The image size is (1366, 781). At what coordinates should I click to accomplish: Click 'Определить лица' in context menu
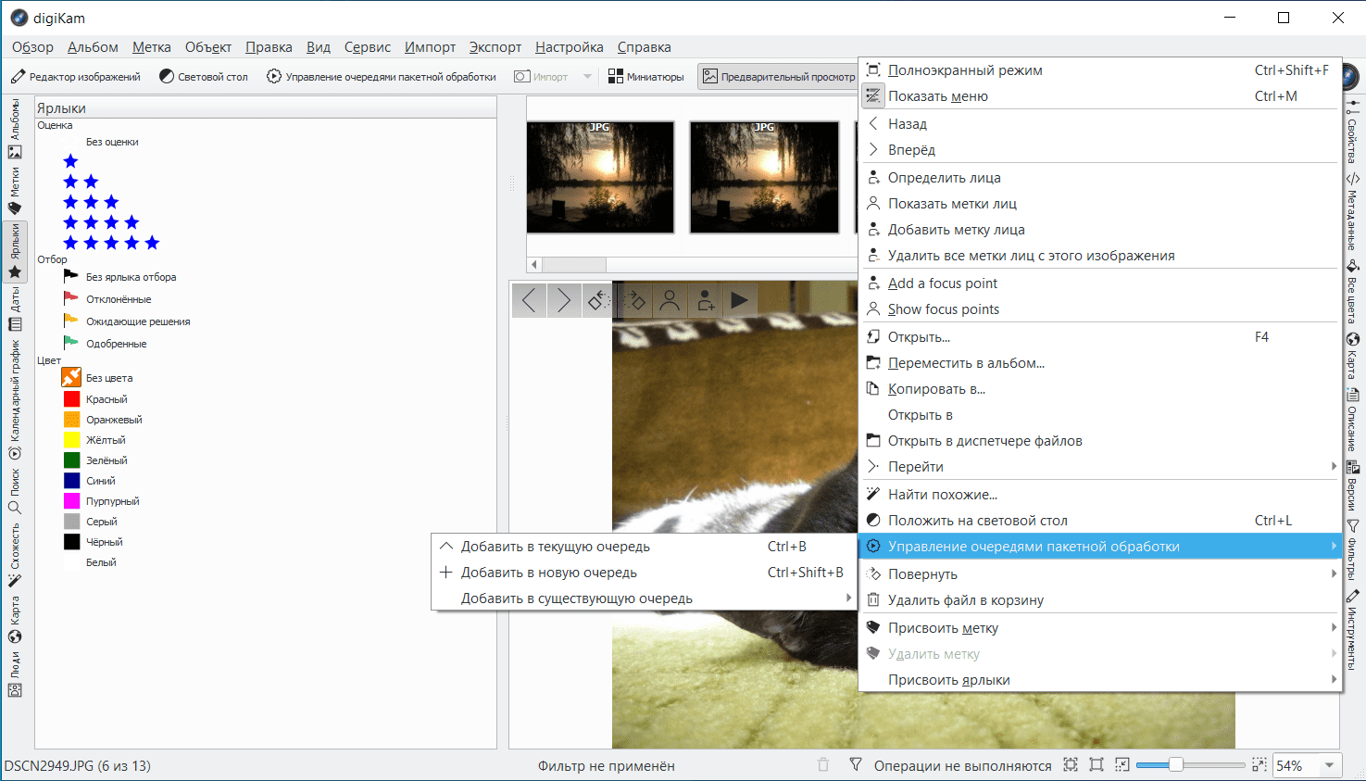point(1100,178)
